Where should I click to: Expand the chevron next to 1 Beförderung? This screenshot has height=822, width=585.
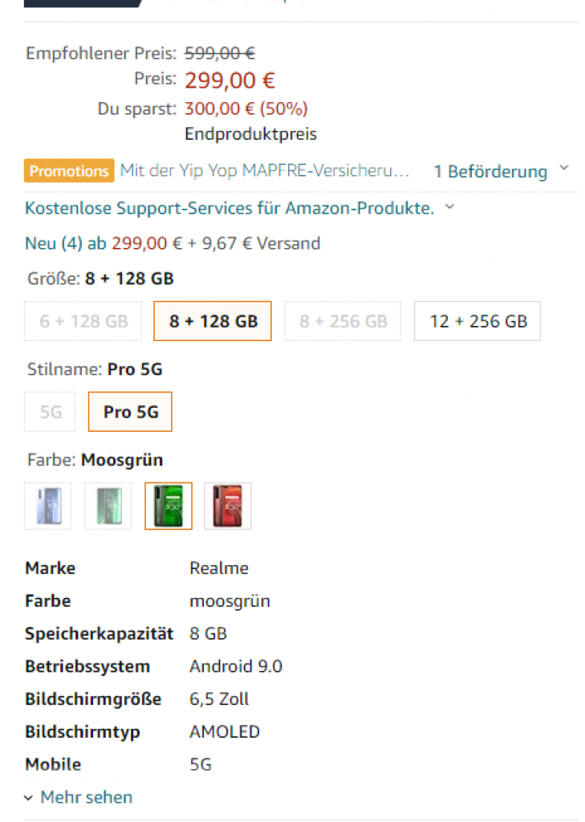[x=563, y=169]
